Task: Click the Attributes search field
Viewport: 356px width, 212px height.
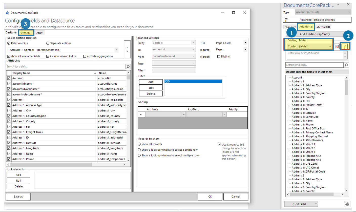Action: pyautogui.click(x=66, y=67)
